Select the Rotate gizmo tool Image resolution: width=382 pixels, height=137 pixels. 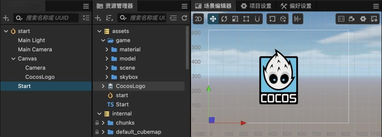tap(224, 19)
